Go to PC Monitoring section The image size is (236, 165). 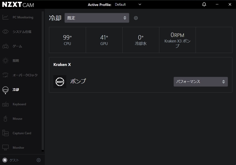pyautogui.click(x=23, y=17)
